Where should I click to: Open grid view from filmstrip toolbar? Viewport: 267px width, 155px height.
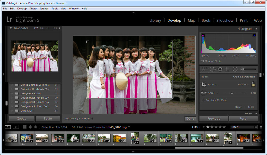25,127
